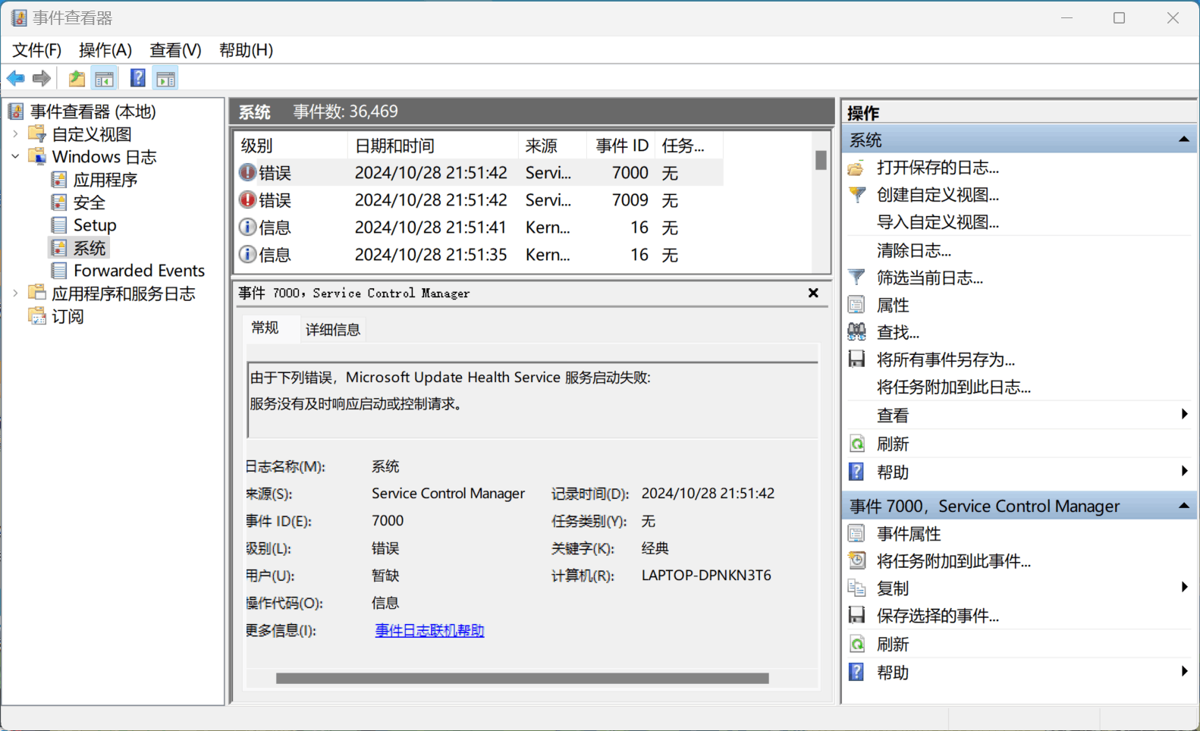1200x731 pixels.
Task: Select the error event with ID 7000
Action: pos(479,173)
